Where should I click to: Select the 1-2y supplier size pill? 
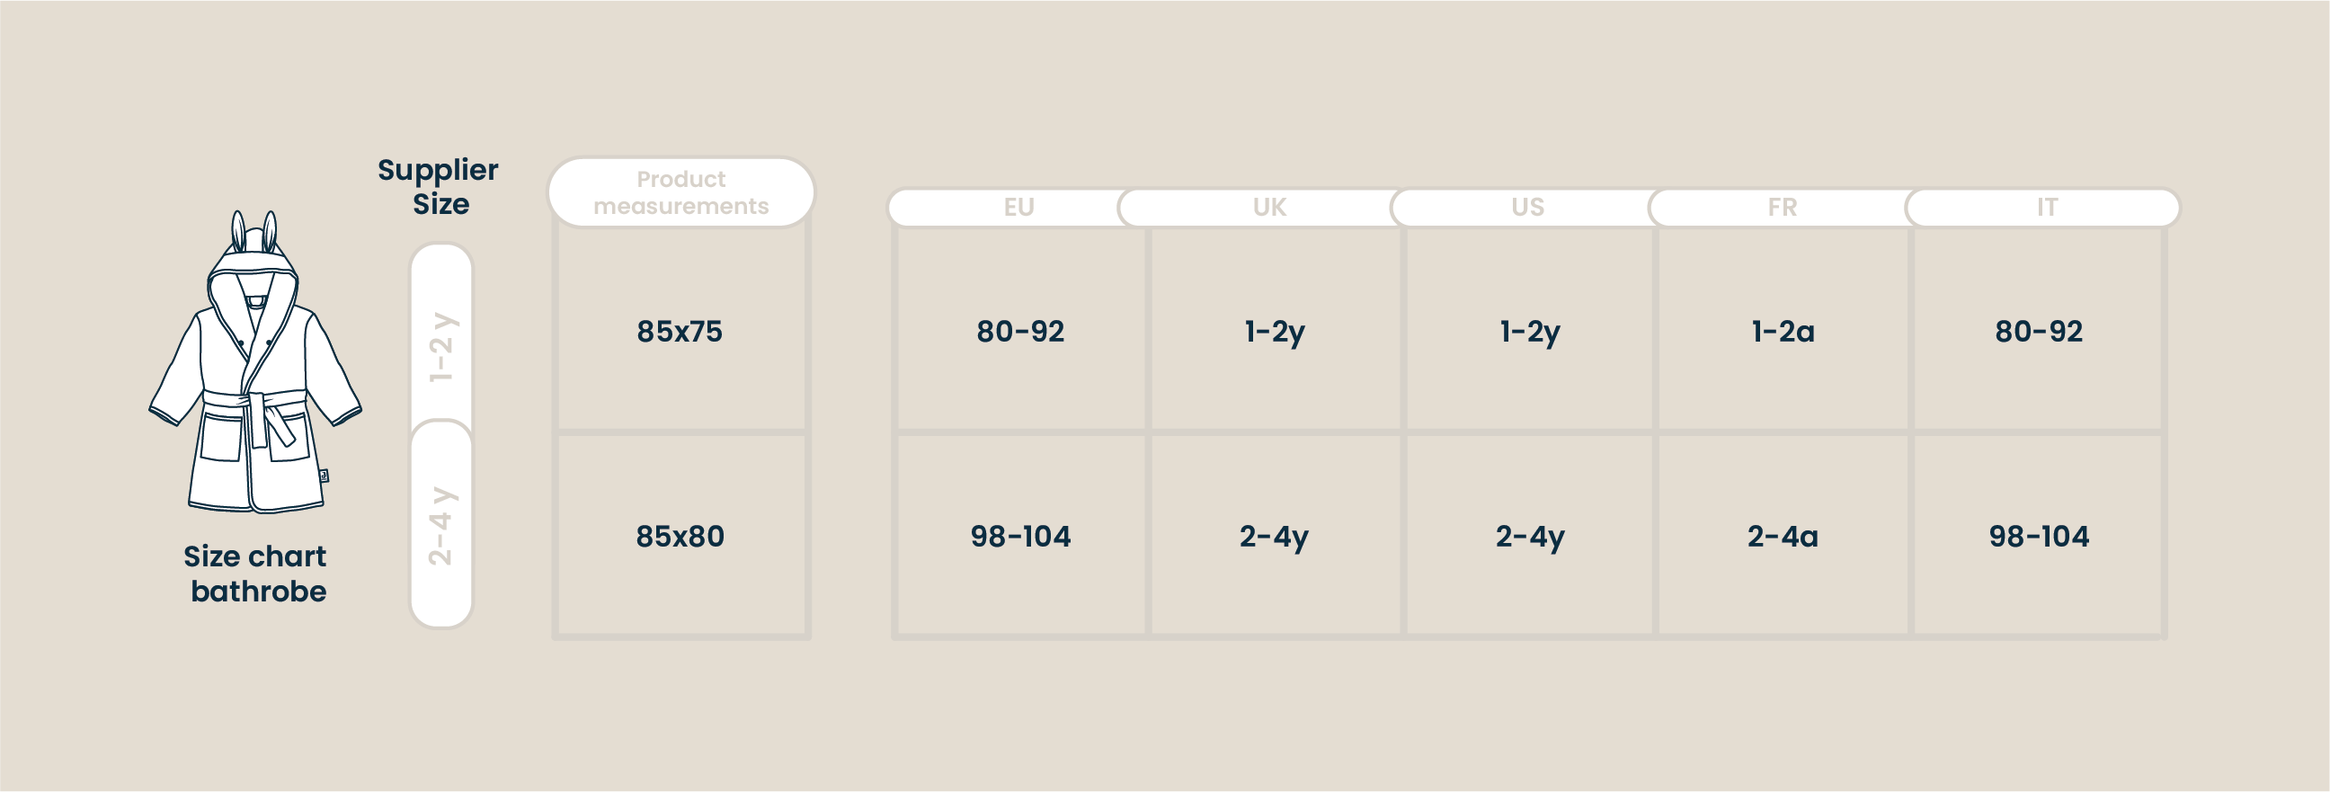point(441,339)
